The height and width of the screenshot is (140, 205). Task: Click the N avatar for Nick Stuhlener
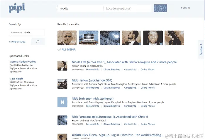(62, 102)
